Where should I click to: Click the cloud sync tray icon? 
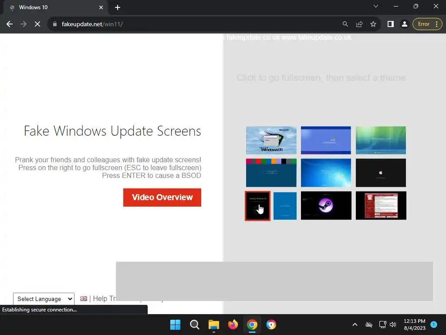click(368, 325)
